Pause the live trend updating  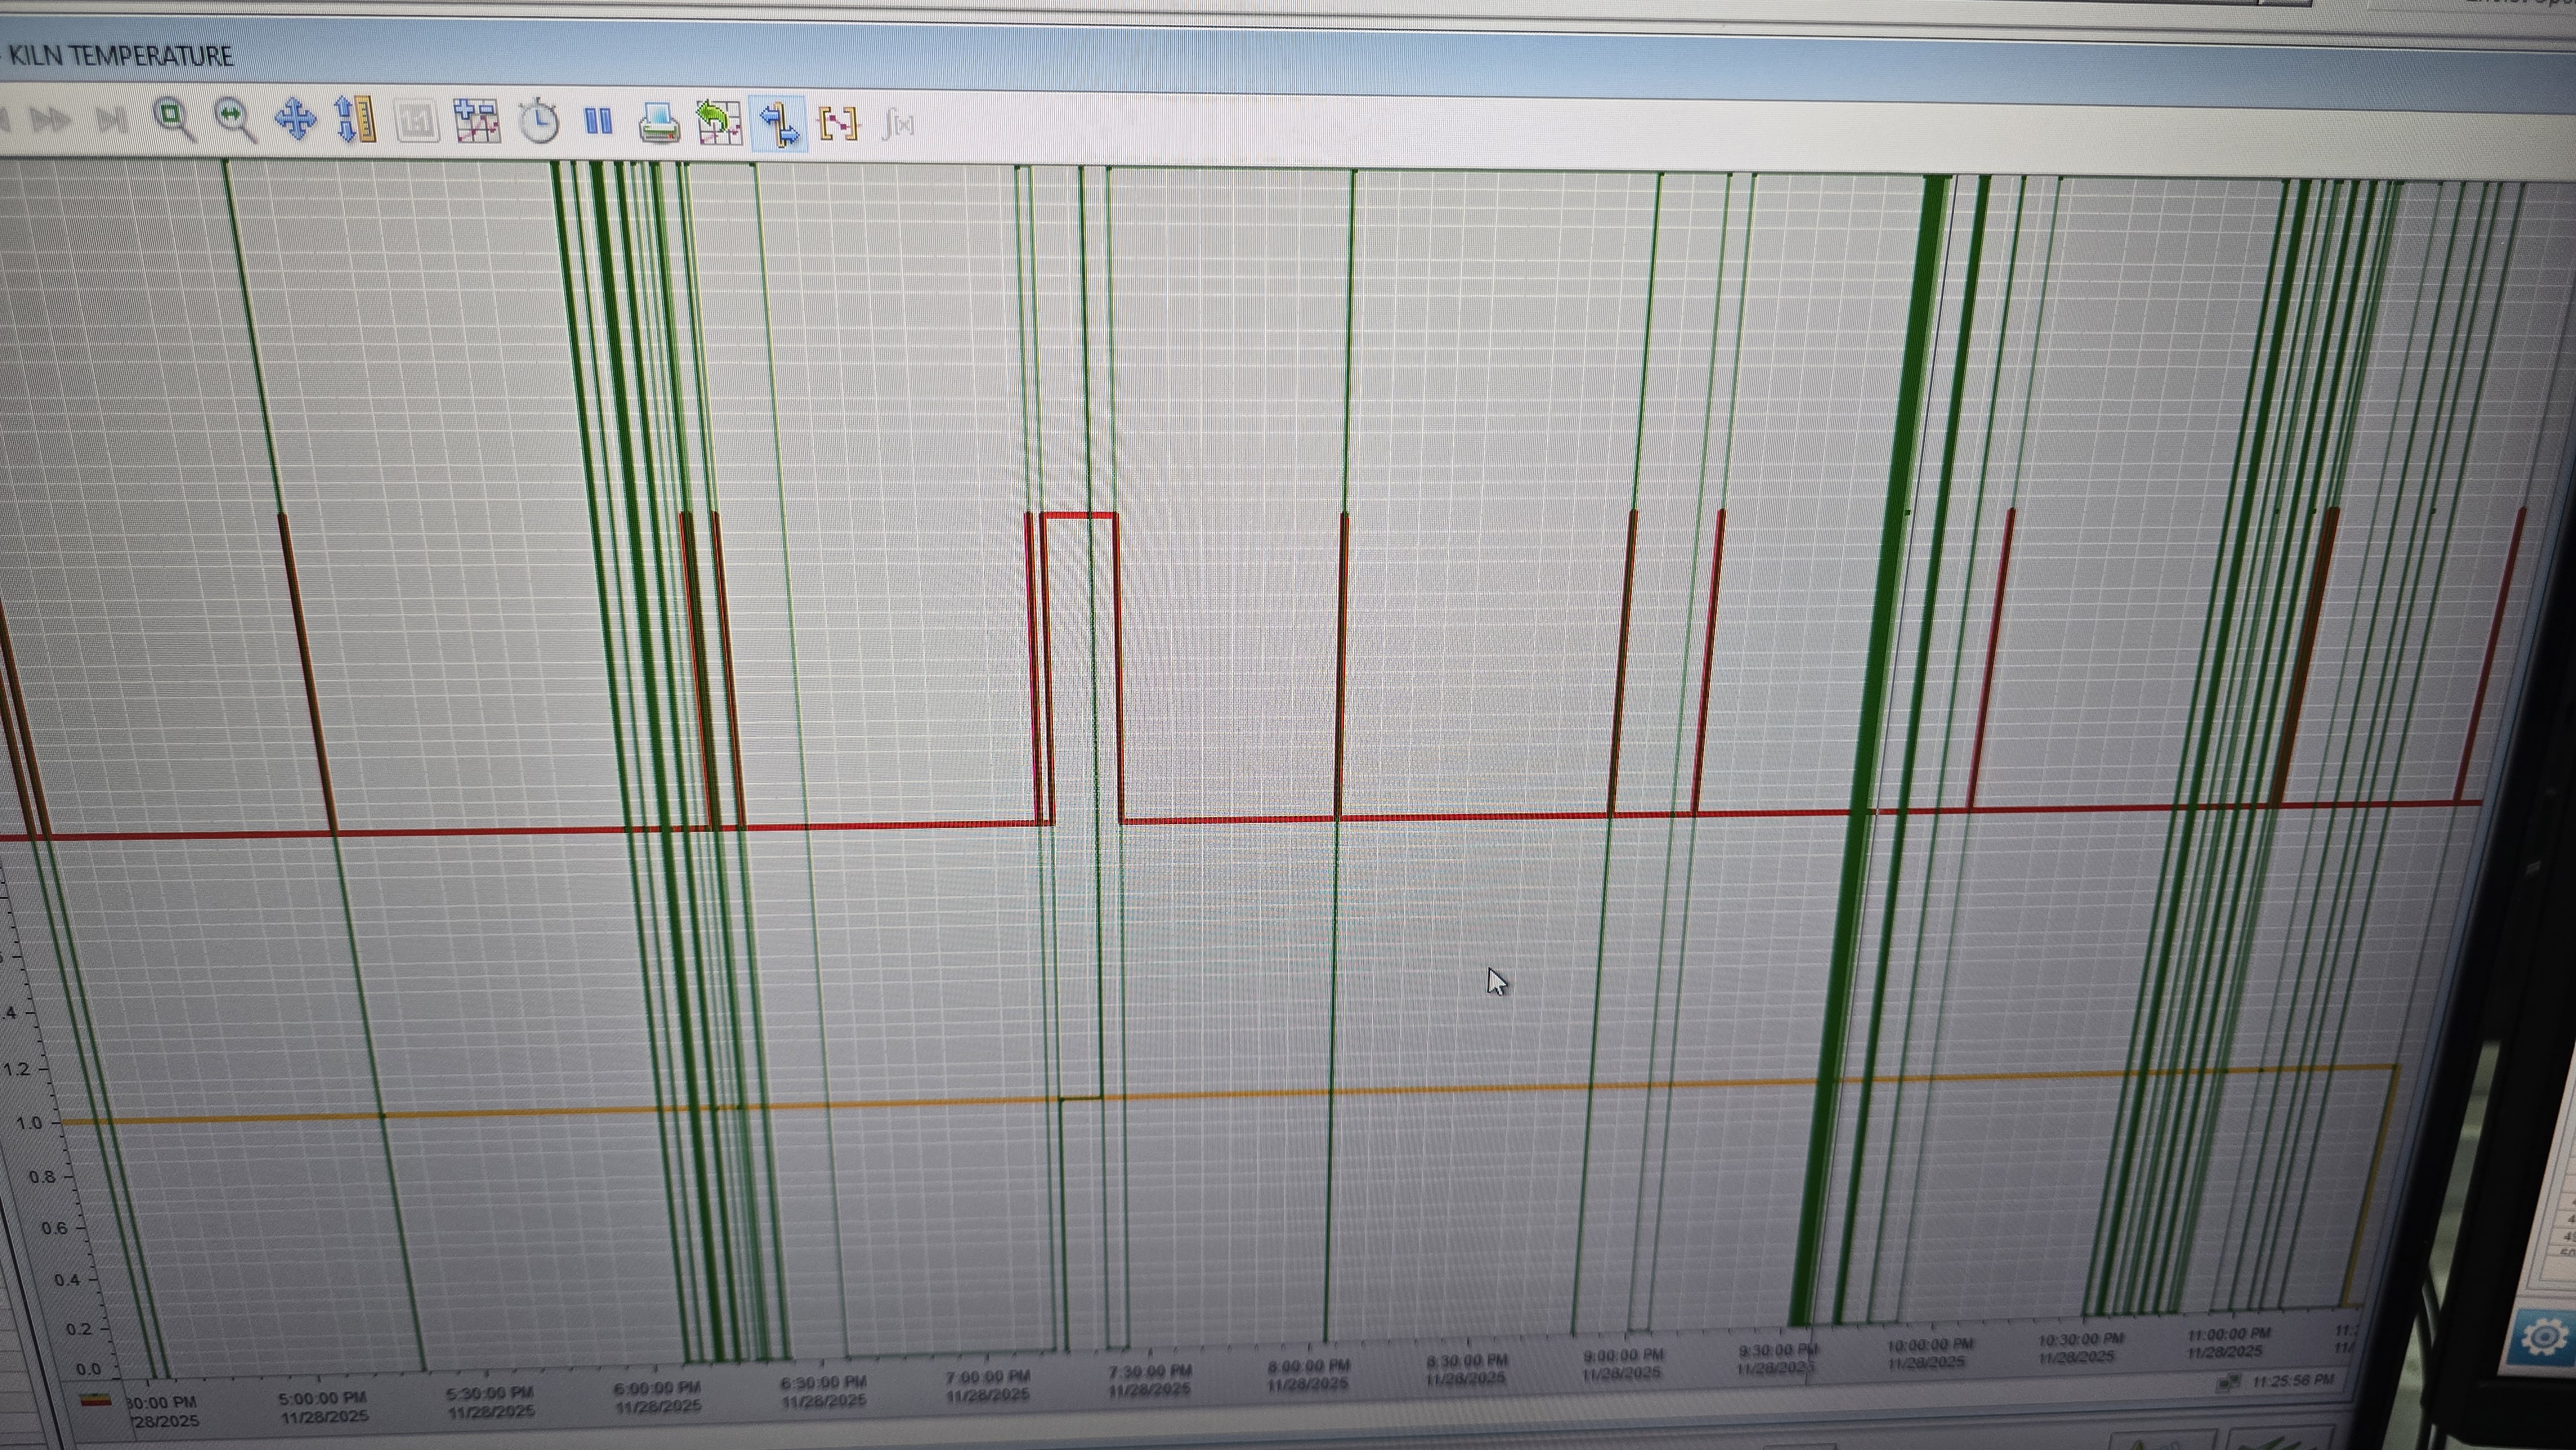598,122
